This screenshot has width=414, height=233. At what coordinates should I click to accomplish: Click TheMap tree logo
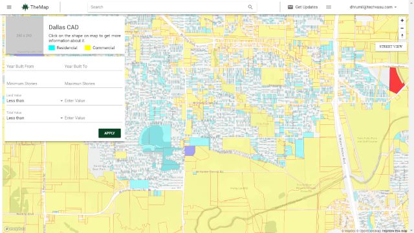25,7
